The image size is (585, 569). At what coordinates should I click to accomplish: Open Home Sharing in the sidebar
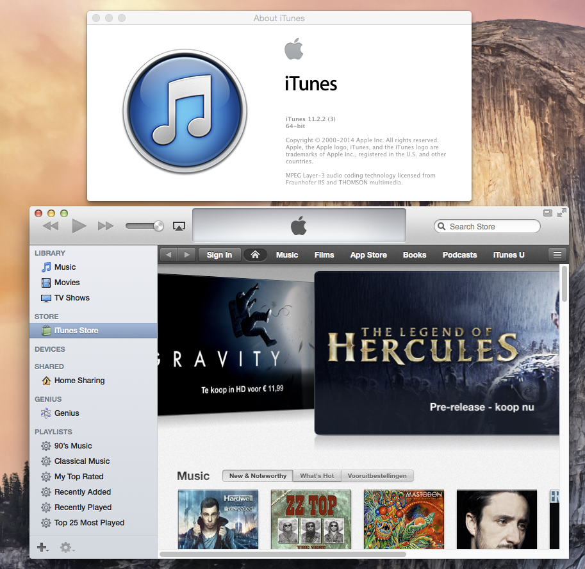(x=94, y=381)
